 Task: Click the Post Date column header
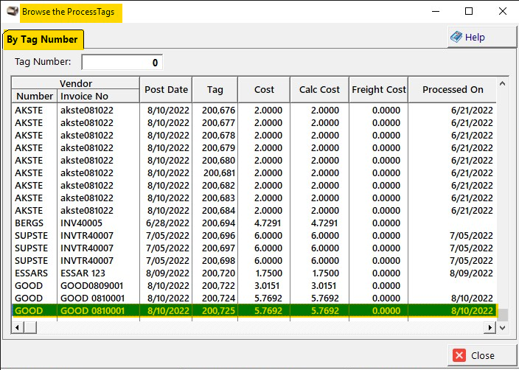(x=166, y=90)
